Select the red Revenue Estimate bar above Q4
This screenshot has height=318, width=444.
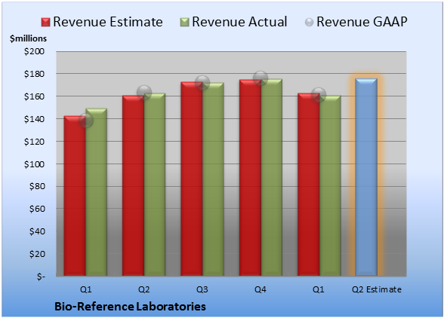(250, 178)
